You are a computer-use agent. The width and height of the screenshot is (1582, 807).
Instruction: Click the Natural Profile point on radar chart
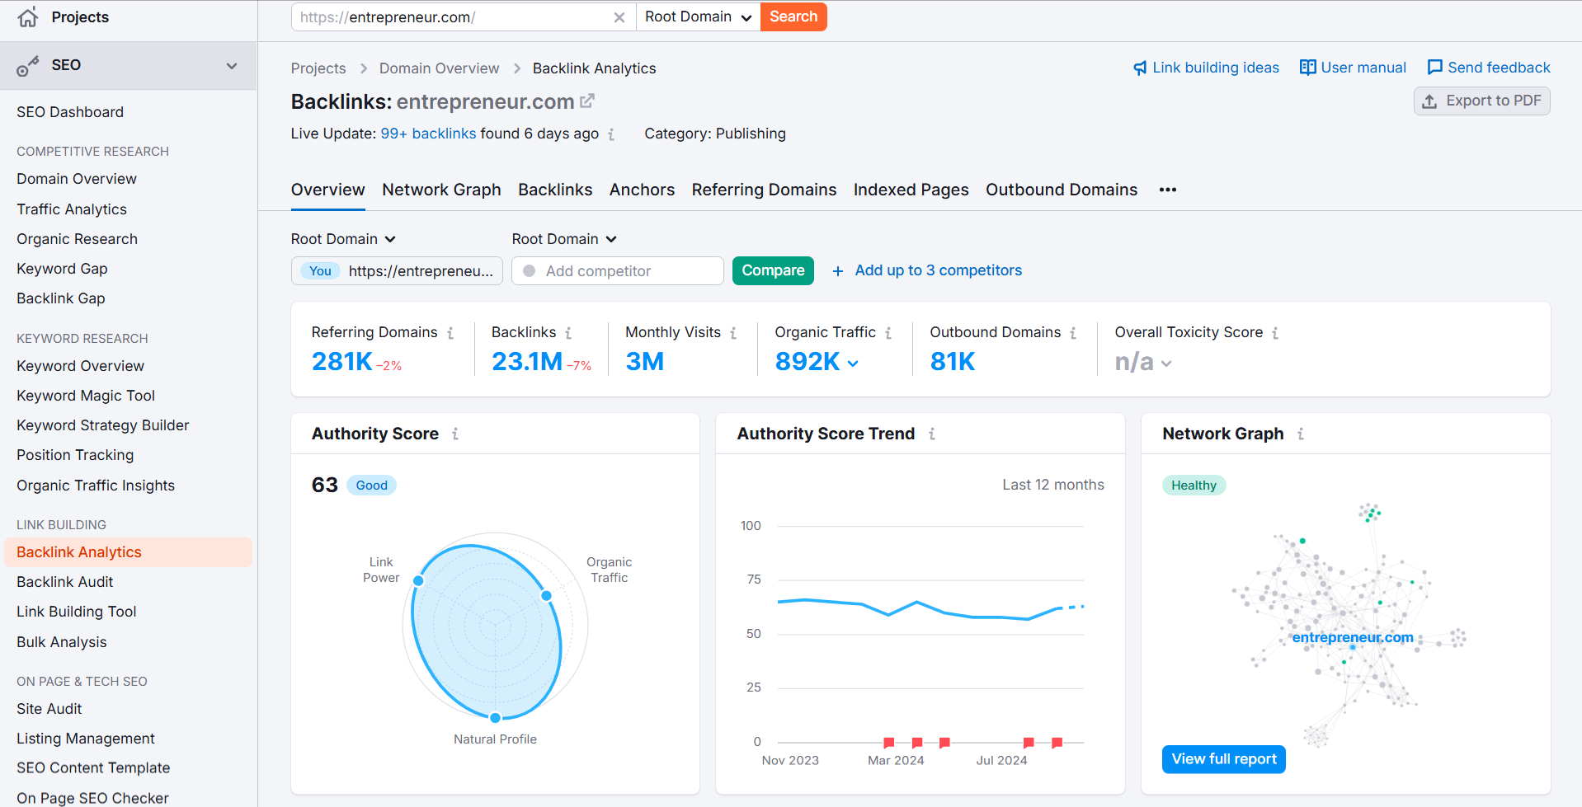(x=495, y=718)
